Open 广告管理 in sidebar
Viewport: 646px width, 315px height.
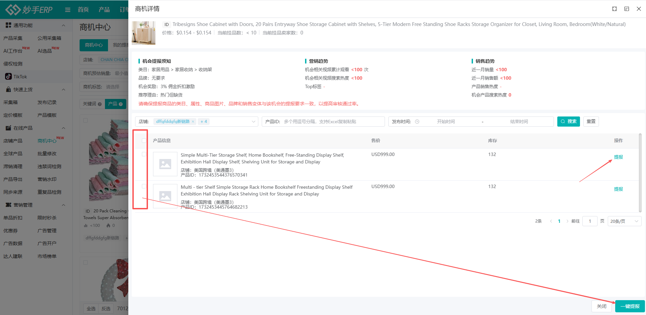point(47,231)
